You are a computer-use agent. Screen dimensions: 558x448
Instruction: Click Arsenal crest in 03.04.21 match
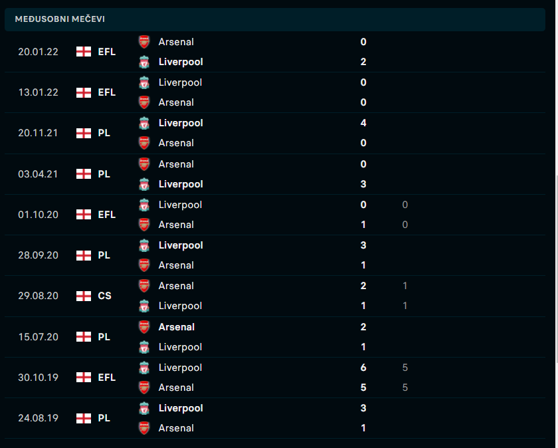(144, 164)
